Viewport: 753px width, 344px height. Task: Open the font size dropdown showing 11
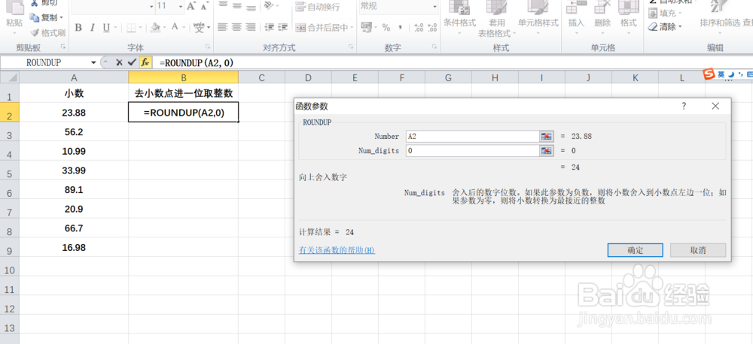pyautogui.click(x=181, y=7)
